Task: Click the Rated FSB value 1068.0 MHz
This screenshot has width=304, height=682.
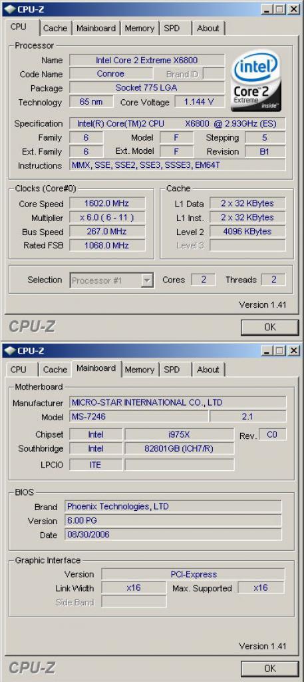Action: tap(107, 245)
